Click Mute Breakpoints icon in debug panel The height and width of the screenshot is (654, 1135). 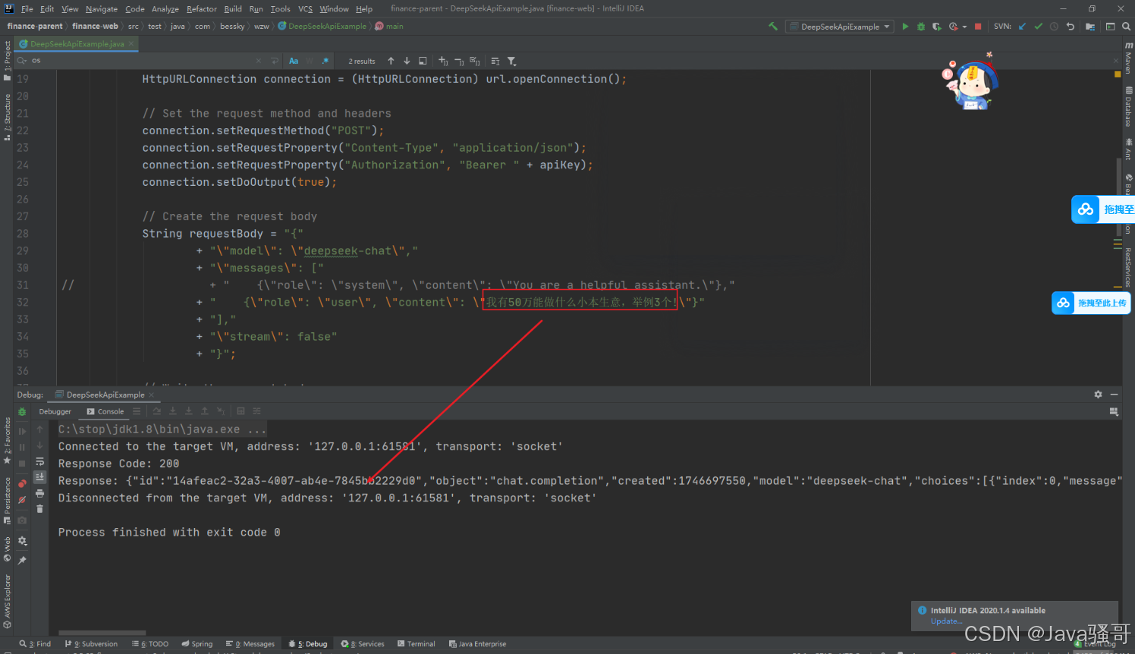(22, 500)
